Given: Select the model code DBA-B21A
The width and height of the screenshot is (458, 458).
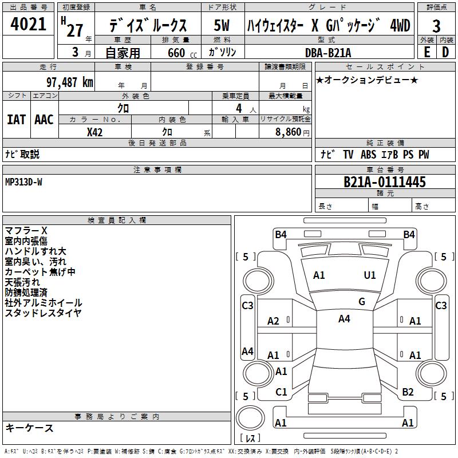Looking at the screenshot, I should [328, 53].
